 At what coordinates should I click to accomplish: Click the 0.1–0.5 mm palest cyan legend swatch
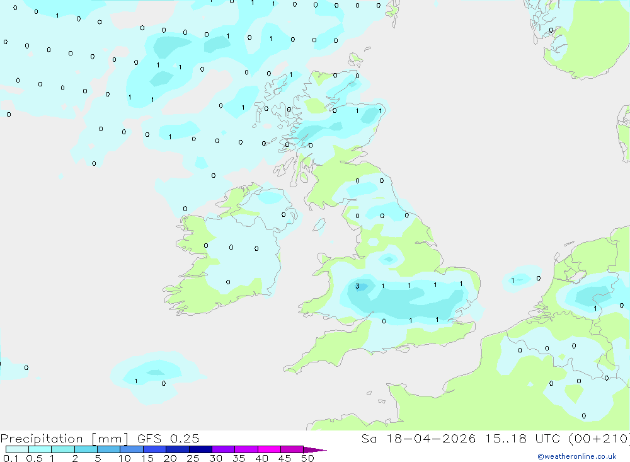[x=17, y=449]
